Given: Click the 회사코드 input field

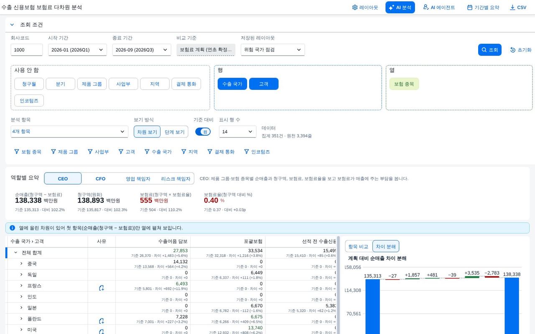Looking at the screenshot, I should click(27, 50).
